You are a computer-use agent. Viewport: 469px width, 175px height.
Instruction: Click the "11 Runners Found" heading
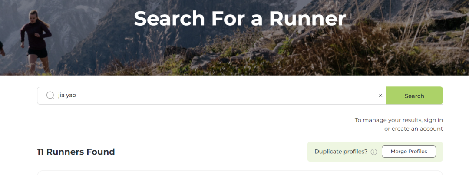[x=76, y=152]
